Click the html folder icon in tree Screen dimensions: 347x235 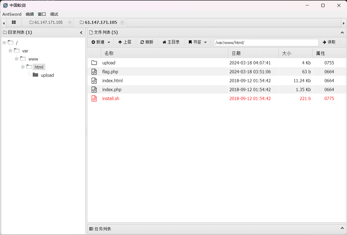click(x=29, y=67)
